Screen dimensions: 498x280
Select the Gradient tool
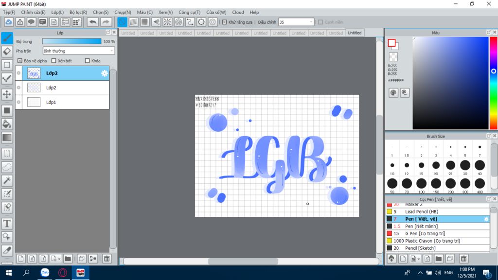click(7, 138)
